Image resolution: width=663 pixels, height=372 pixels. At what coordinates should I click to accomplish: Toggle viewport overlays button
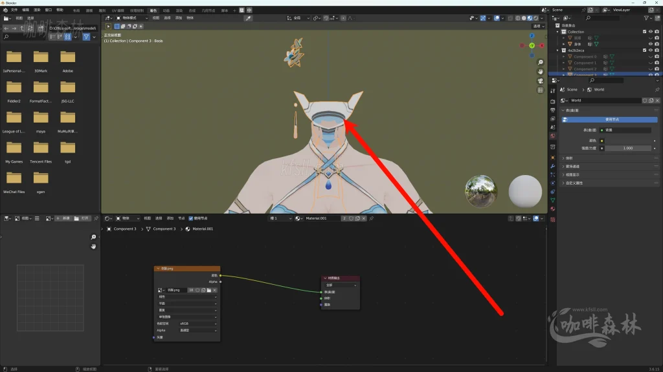[497, 18]
